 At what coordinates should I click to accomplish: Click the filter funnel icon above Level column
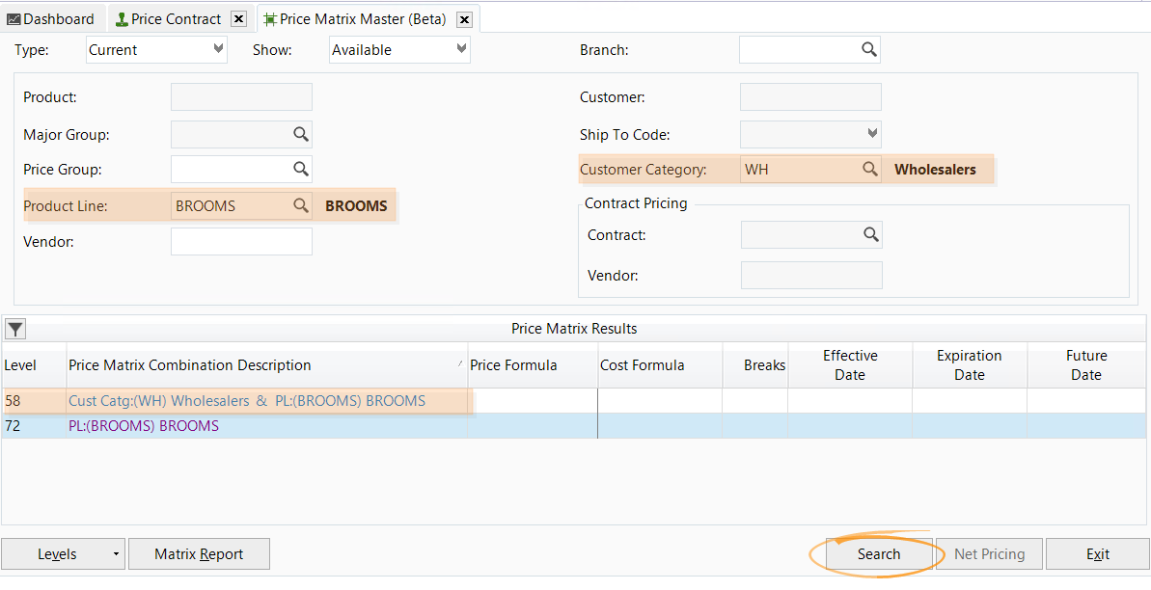click(14, 328)
